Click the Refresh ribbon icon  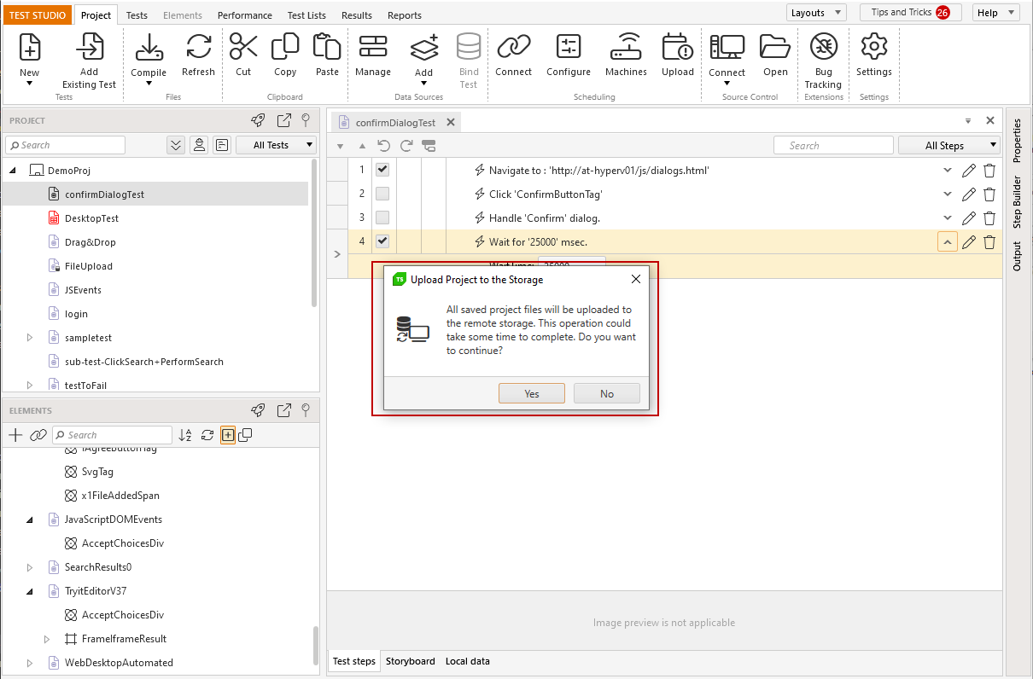click(199, 47)
